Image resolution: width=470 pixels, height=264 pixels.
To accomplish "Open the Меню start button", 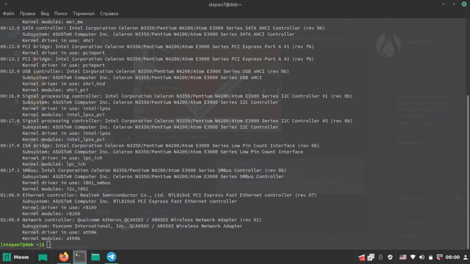I will [x=16, y=257].
